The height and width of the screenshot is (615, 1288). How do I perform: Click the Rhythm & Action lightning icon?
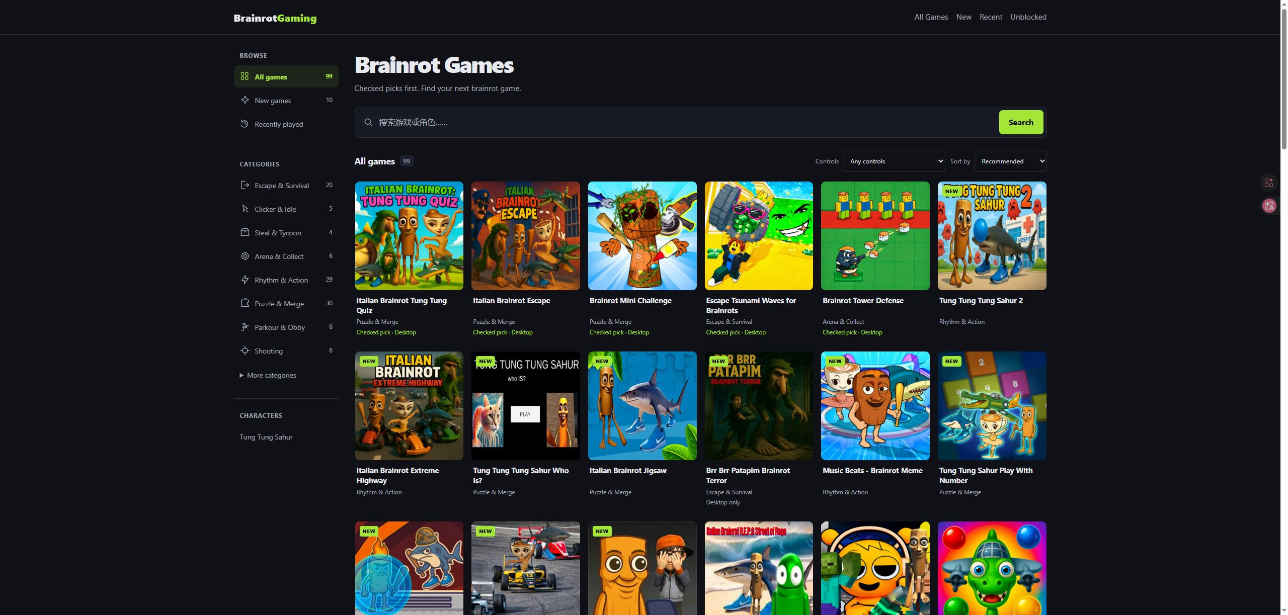pos(245,280)
